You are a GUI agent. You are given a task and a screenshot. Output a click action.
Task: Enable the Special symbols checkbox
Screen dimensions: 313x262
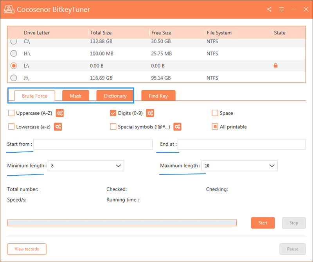[x=113, y=127]
